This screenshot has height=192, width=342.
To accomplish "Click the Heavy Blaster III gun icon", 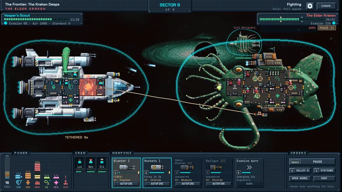I will click(187, 167).
